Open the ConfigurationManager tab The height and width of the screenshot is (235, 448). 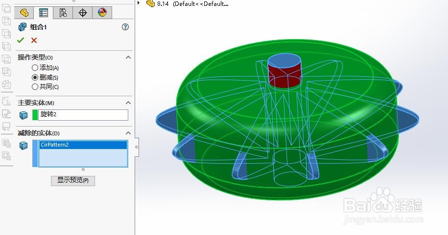pos(63,13)
